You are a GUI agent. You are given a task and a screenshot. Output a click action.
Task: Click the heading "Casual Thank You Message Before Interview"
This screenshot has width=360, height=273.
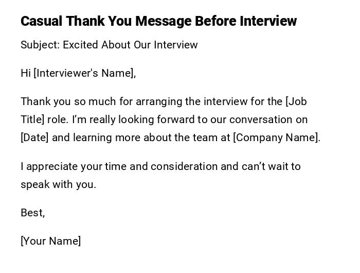(x=158, y=21)
